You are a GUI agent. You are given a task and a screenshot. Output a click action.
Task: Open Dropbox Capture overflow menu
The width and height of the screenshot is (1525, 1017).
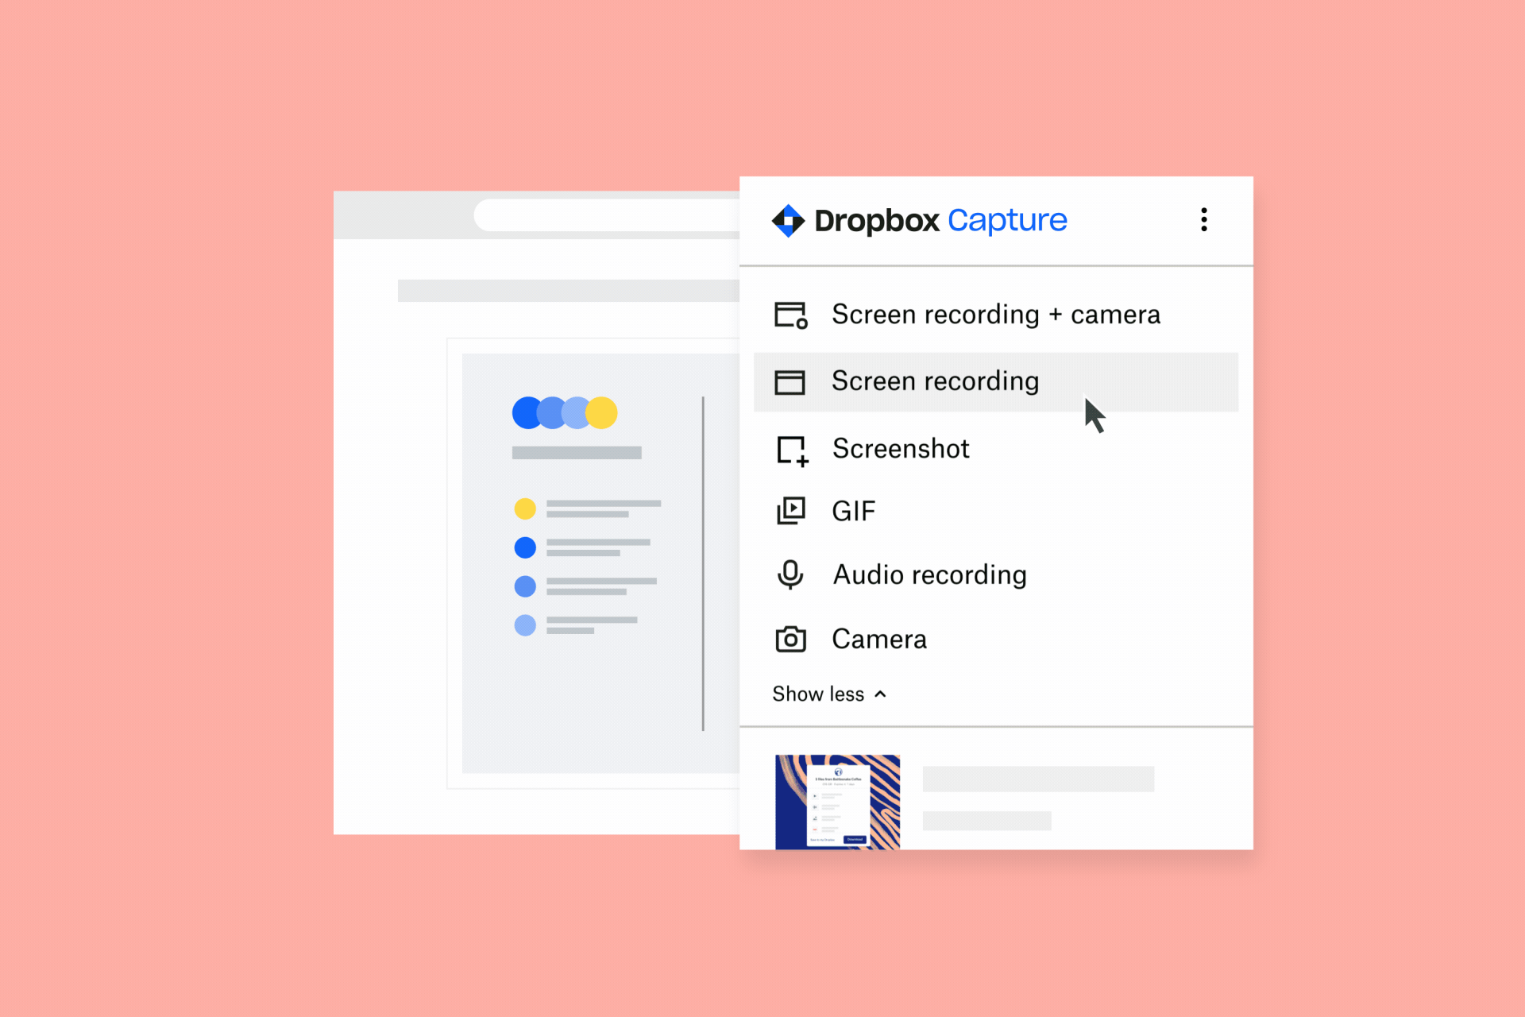1205,219
